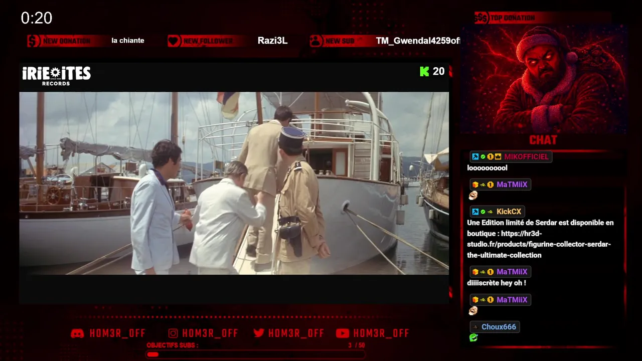This screenshot has width=642, height=361.
Task: Click the 'OBJECTIFS SUBS :' label
Action: (172, 345)
